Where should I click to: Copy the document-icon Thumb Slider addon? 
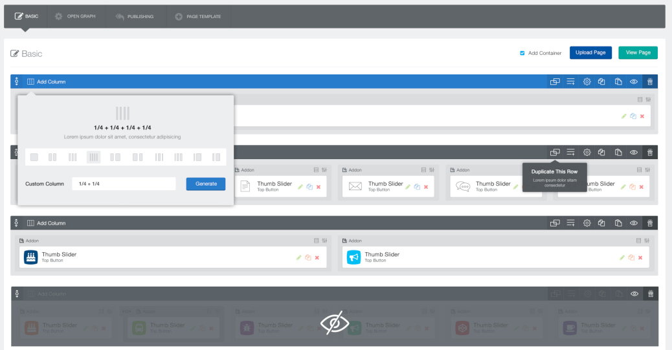(309, 187)
